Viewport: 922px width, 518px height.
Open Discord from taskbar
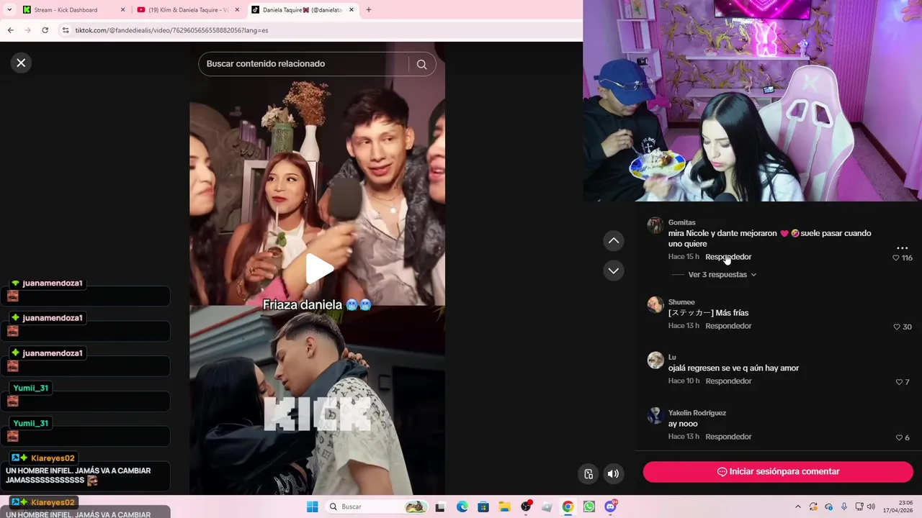click(x=610, y=506)
